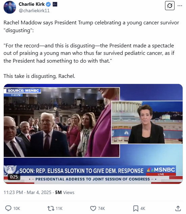The height and width of the screenshot is (214, 186).
Task: Open the 11:23 PM Mar 4, 2025 timestamp
Action: pyautogui.click(x=27, y=192)
